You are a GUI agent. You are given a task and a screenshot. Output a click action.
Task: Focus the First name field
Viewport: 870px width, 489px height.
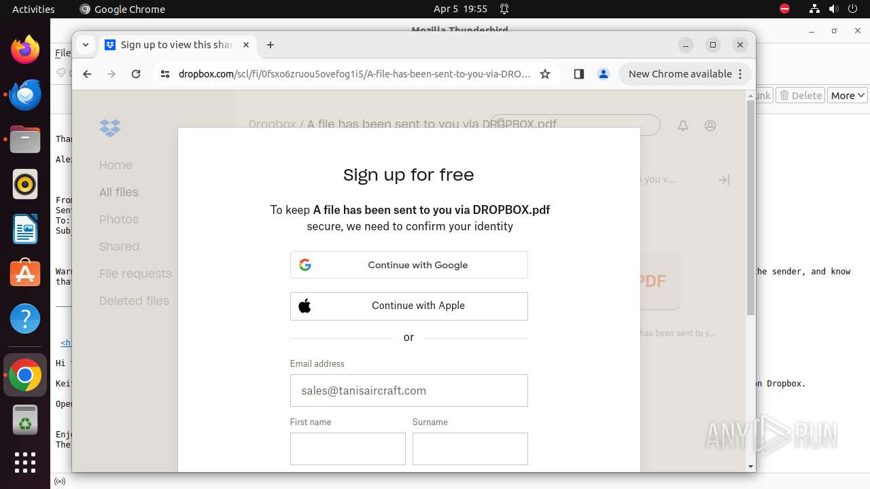[x=348, y=449]
